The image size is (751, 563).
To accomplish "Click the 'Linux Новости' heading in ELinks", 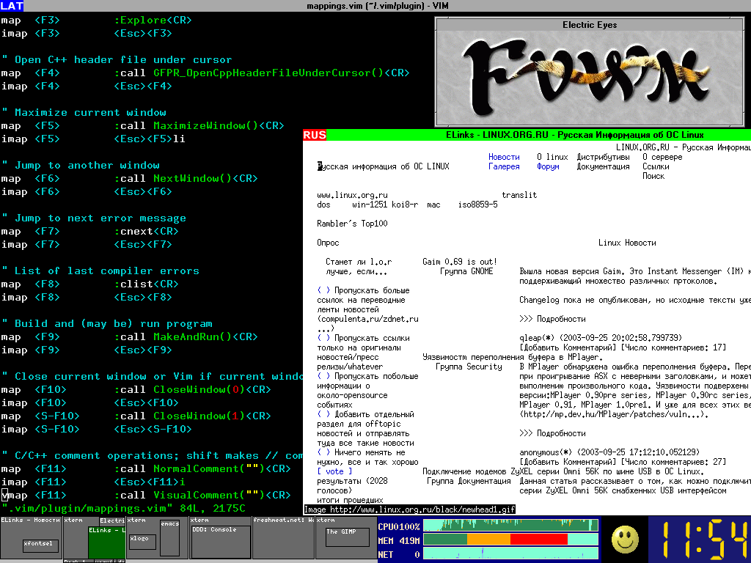I will [627, 243].
